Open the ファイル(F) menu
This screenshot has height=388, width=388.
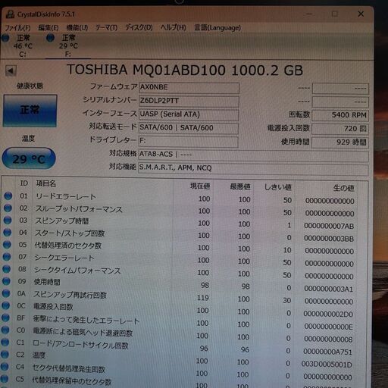click(x=17, y=27)
